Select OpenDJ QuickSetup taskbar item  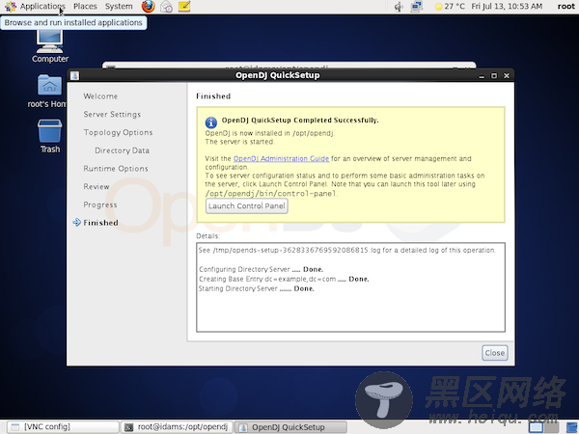pyautogui.click(x=290, y=427)
